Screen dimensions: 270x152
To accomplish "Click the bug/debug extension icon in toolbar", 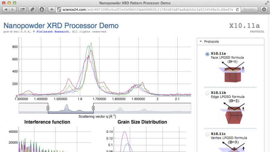I will [32, 9].
